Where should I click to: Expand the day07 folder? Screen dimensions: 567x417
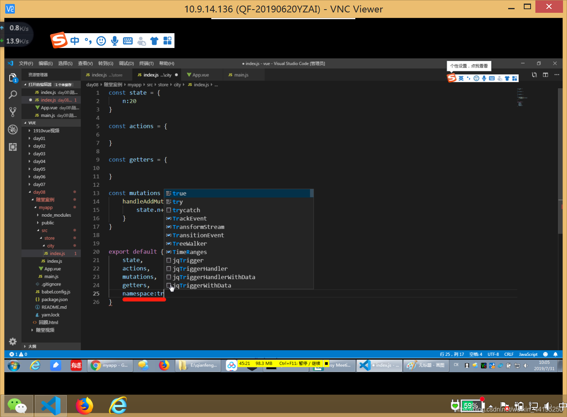[x=51, y=184]
